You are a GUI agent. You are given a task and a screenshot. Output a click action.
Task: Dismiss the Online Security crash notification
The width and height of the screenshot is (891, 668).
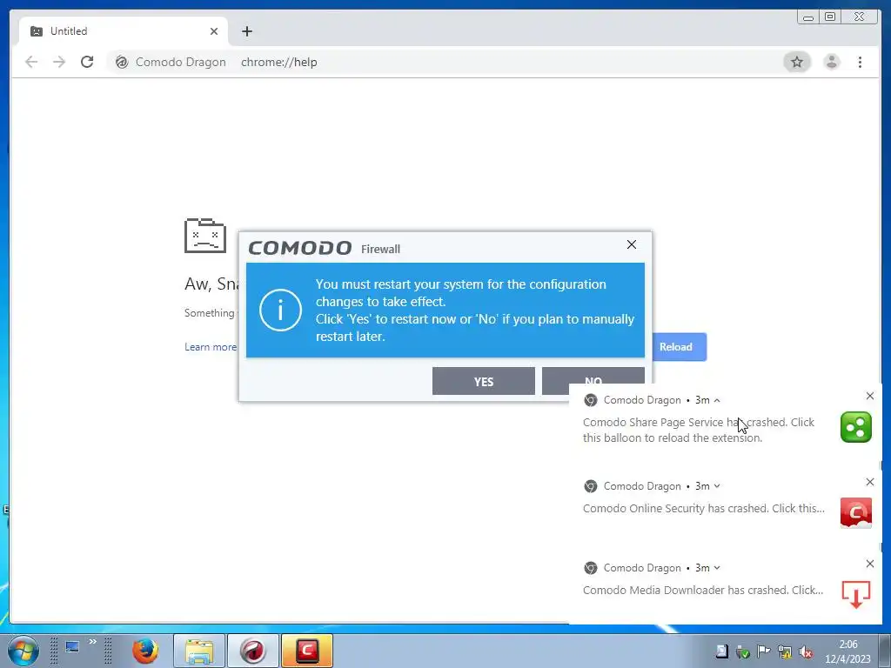click(x=869, y=482)
